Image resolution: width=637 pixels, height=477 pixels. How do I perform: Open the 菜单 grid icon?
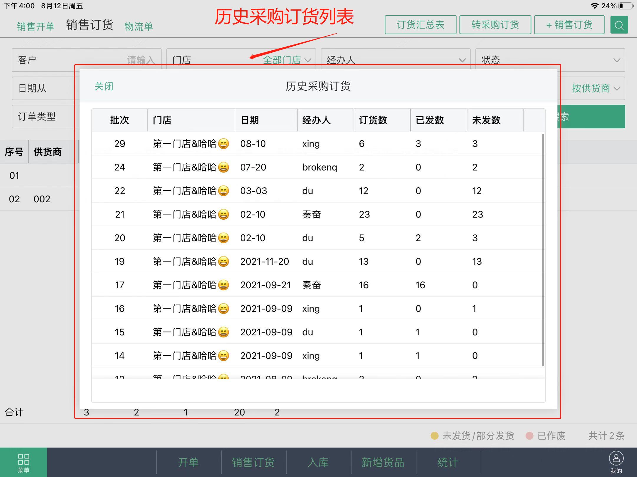[x=23, y=462]
